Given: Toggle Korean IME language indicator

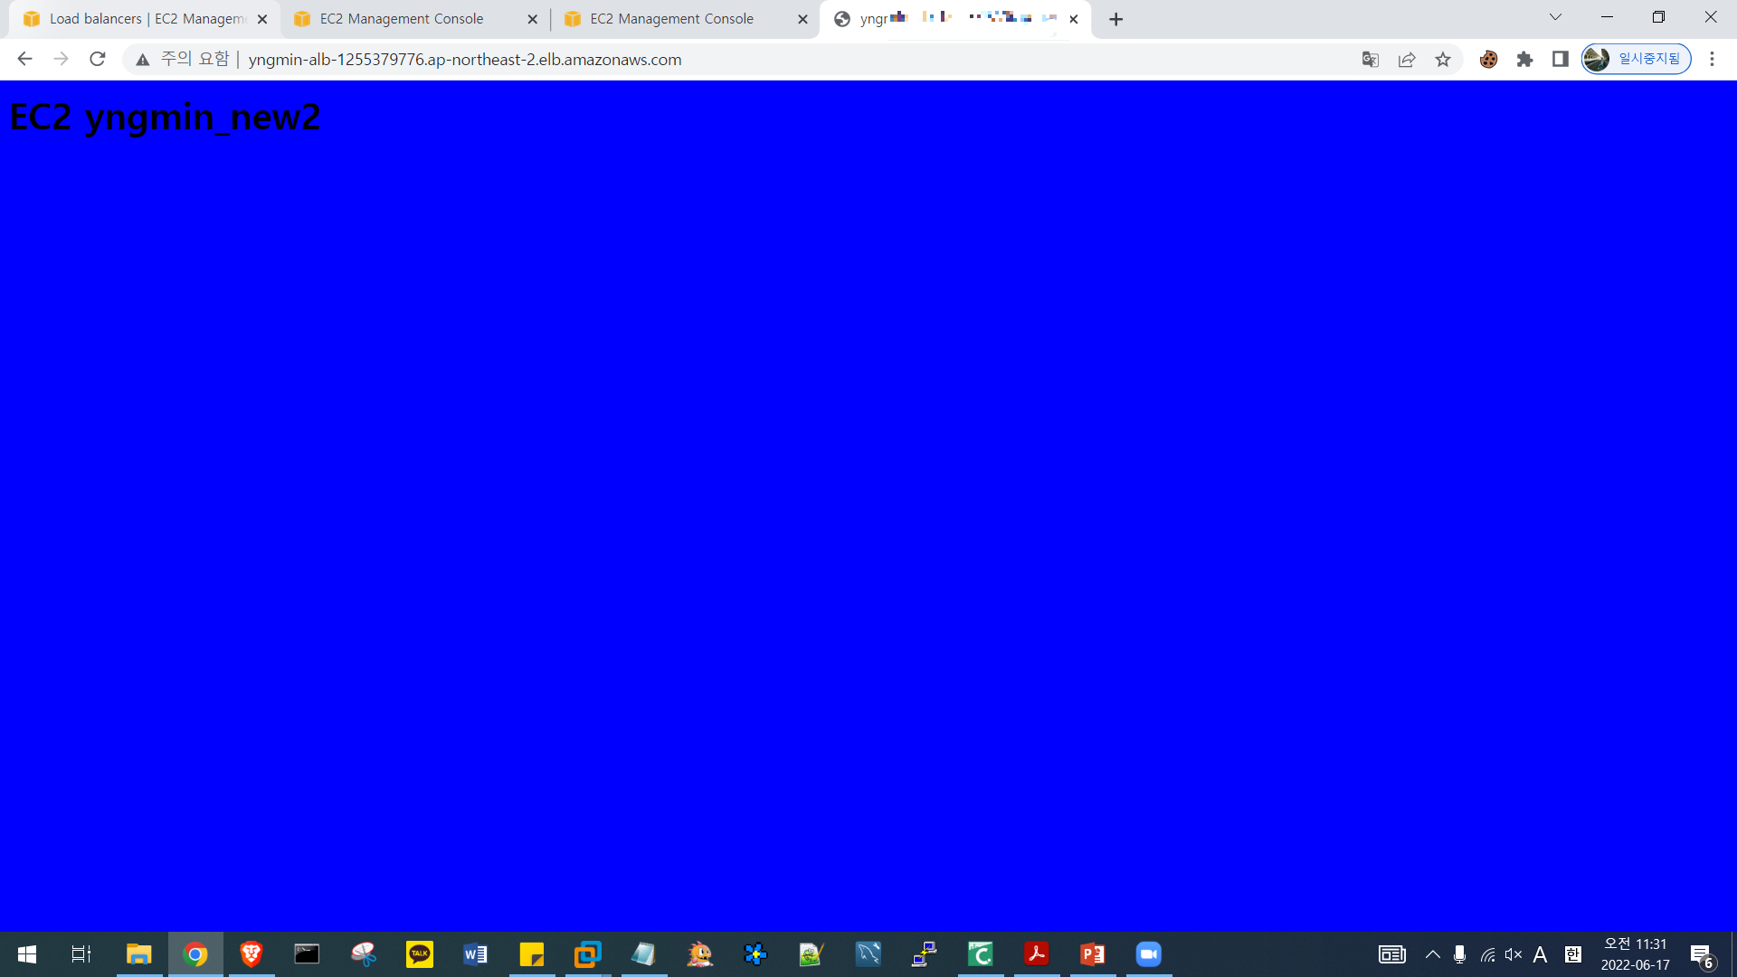Looking at the screenshot, I should [x=1573, y=954].
